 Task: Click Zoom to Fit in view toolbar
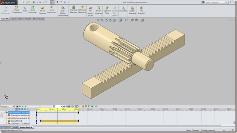(x=98, y=20)
